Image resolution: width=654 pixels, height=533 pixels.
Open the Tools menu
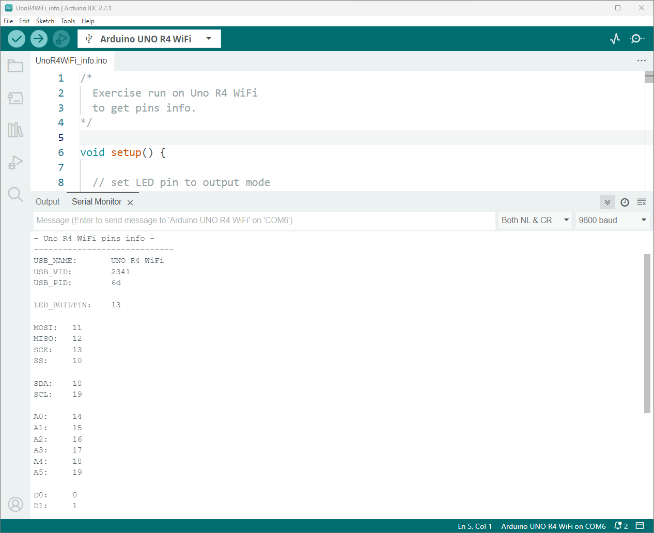68,21
